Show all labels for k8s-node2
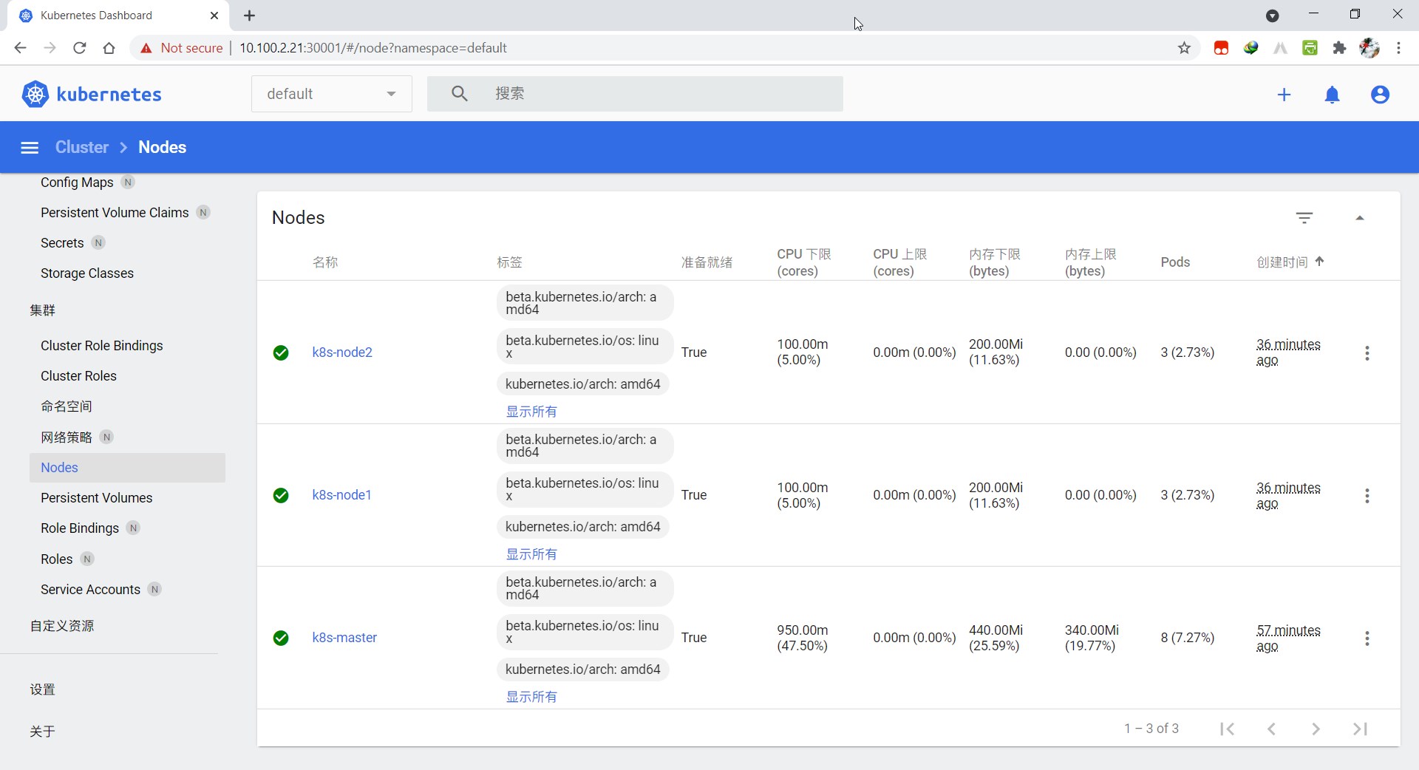 pos(531,412)
